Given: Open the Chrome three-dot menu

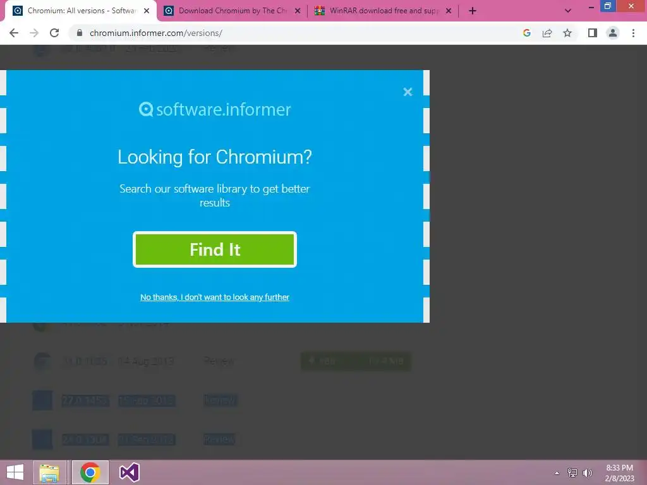Looking at the screenshot, I should tap(633, 33).
